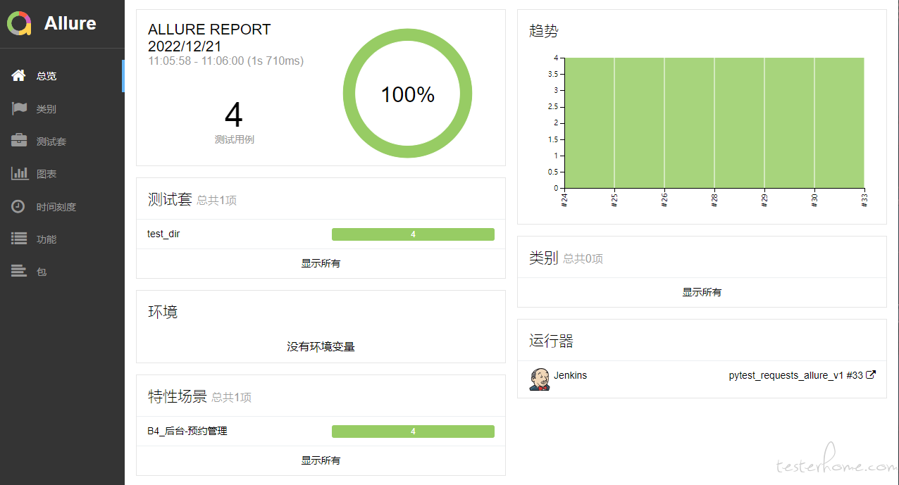Click the list icon for 功能
899x485 pixels.
19,239
